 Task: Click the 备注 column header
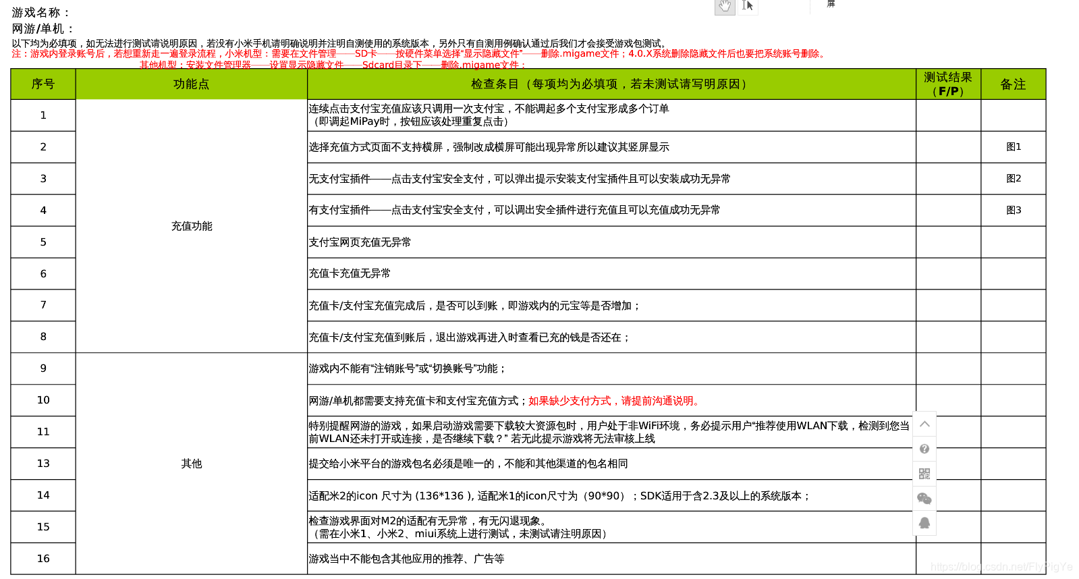[1013, 84]
